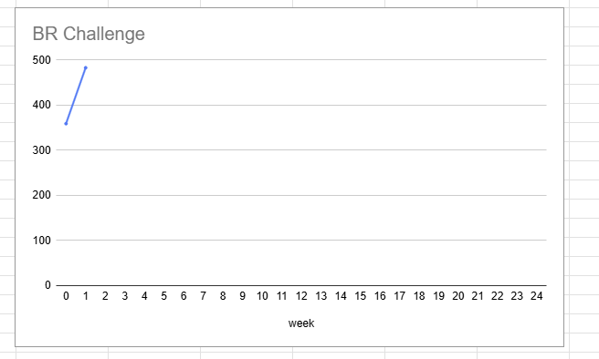Click the 9 horizontal axis label
Viewport: 599px width, 359px height.
242,296
